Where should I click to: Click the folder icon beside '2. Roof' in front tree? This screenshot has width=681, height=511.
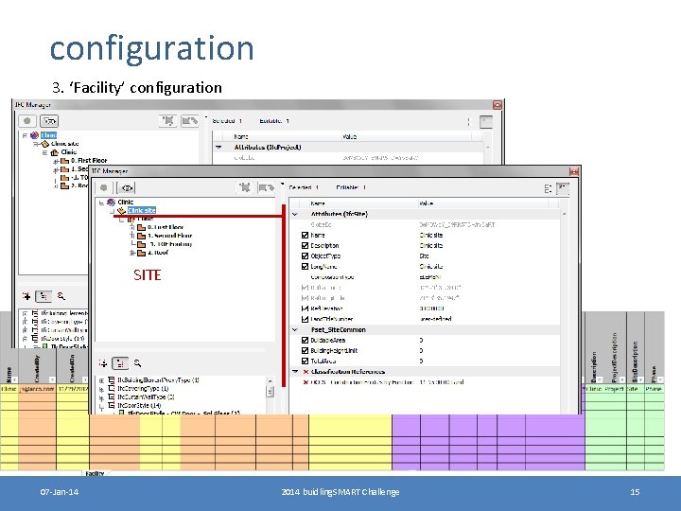141,253
